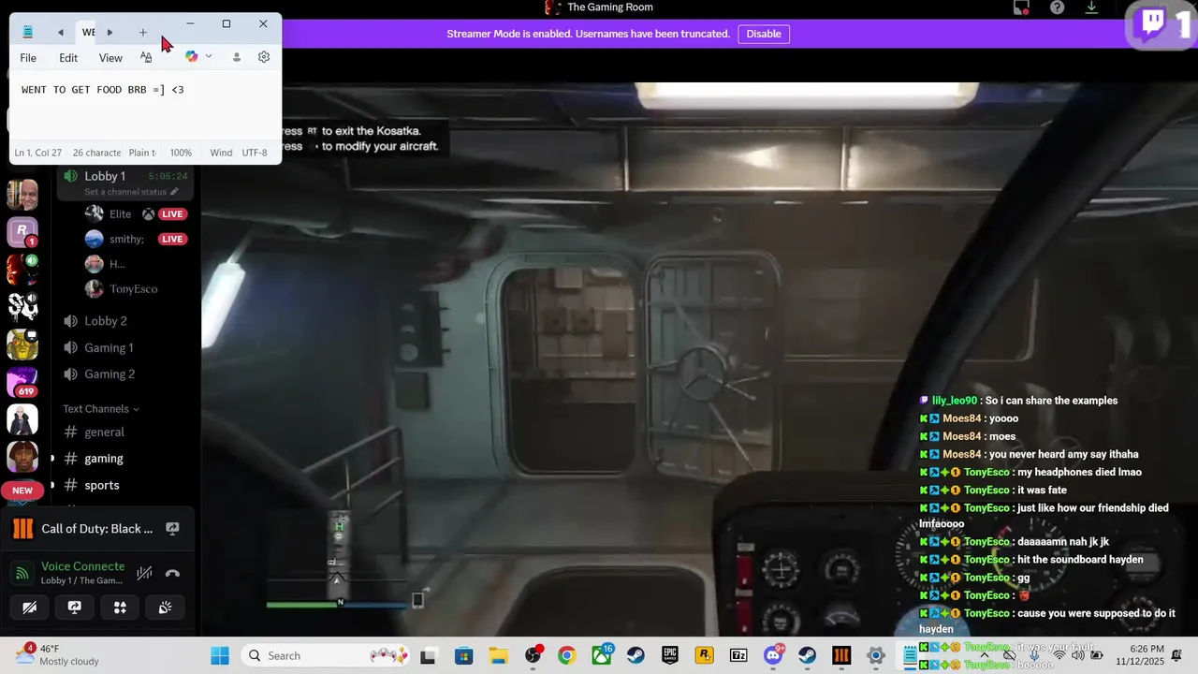Disconnect from the voice channel
1198x674 pixels.
[172, 573]
